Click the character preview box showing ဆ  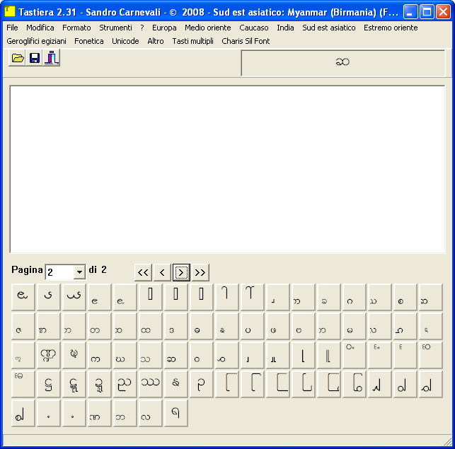pos(343,63)
